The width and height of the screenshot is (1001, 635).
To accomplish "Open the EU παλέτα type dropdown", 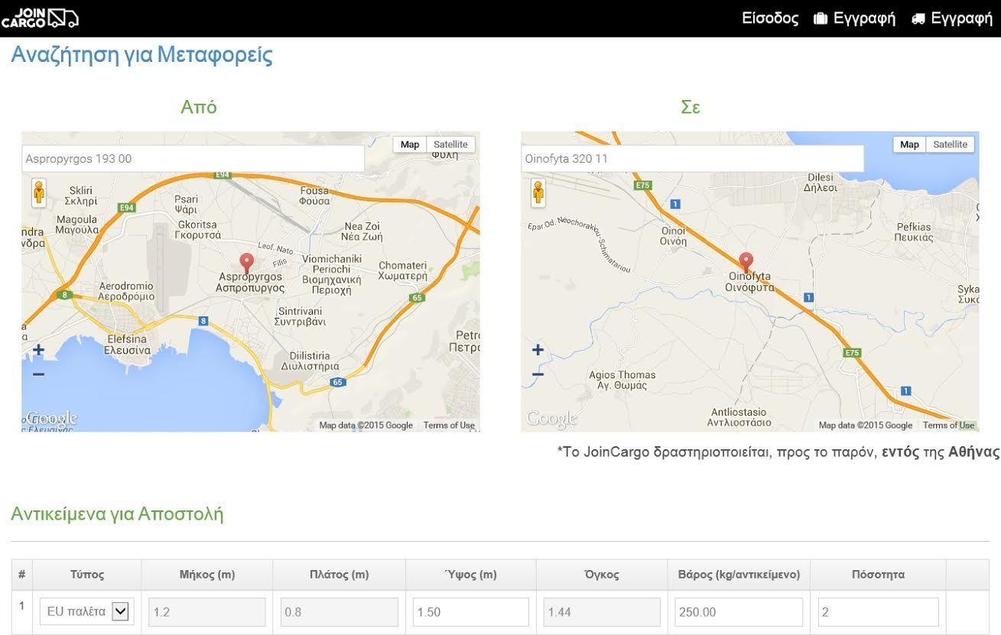I will click(x=87, y=611).
